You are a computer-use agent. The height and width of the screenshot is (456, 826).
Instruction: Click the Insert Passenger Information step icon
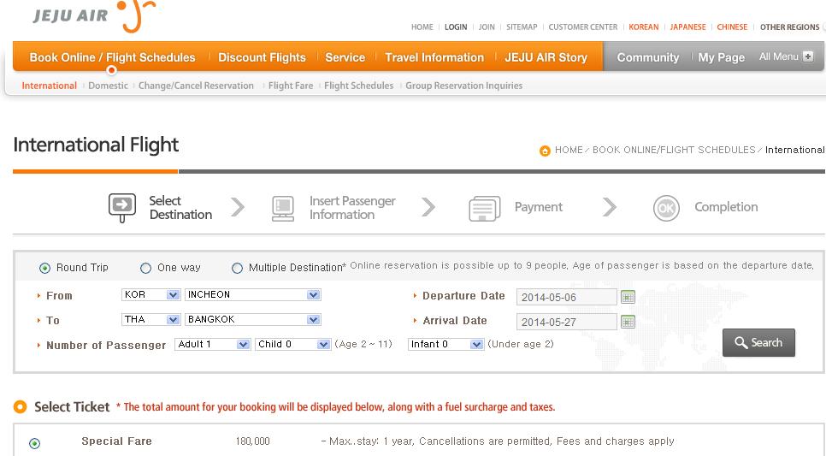click(283, 208)
